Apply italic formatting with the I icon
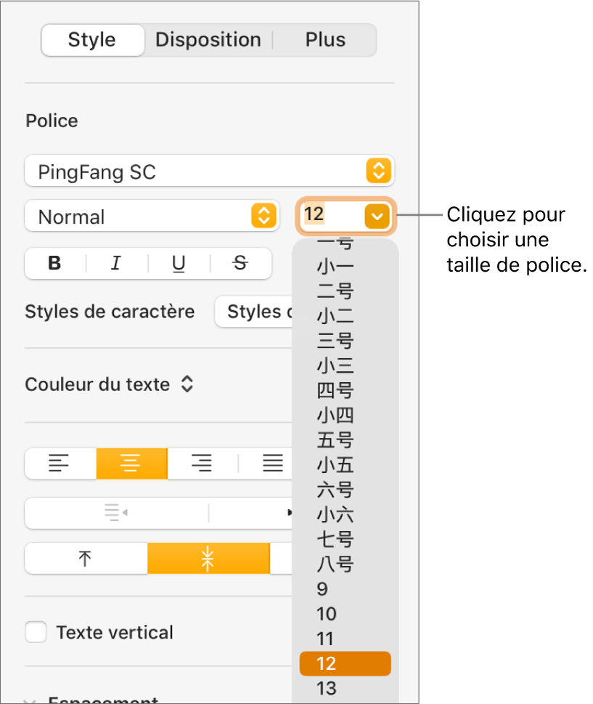Screen dimensions: 593x704 (115, 263)
